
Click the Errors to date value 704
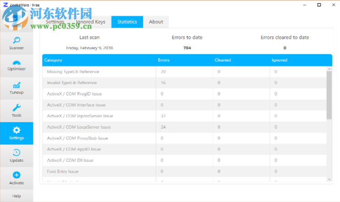click(x=187, y=48)
